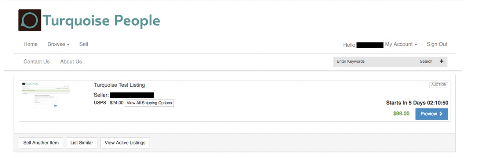486x158 pixels.
Task: Click the chevron arrow on Preview button
Action: click(441, 114)
